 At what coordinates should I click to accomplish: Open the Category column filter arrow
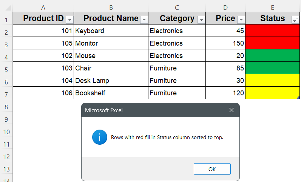(x=201, y=20)
